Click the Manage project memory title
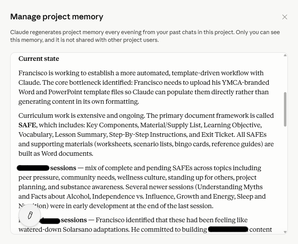Screen dimensions: 298x244 coord(57,17)
